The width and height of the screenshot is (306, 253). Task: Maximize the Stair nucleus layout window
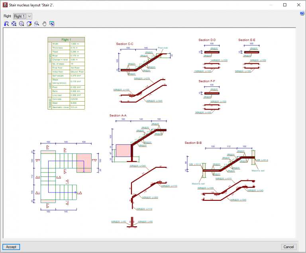285,5
